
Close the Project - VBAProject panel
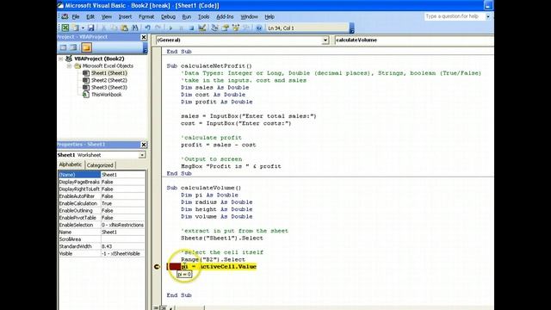[144, 37]
